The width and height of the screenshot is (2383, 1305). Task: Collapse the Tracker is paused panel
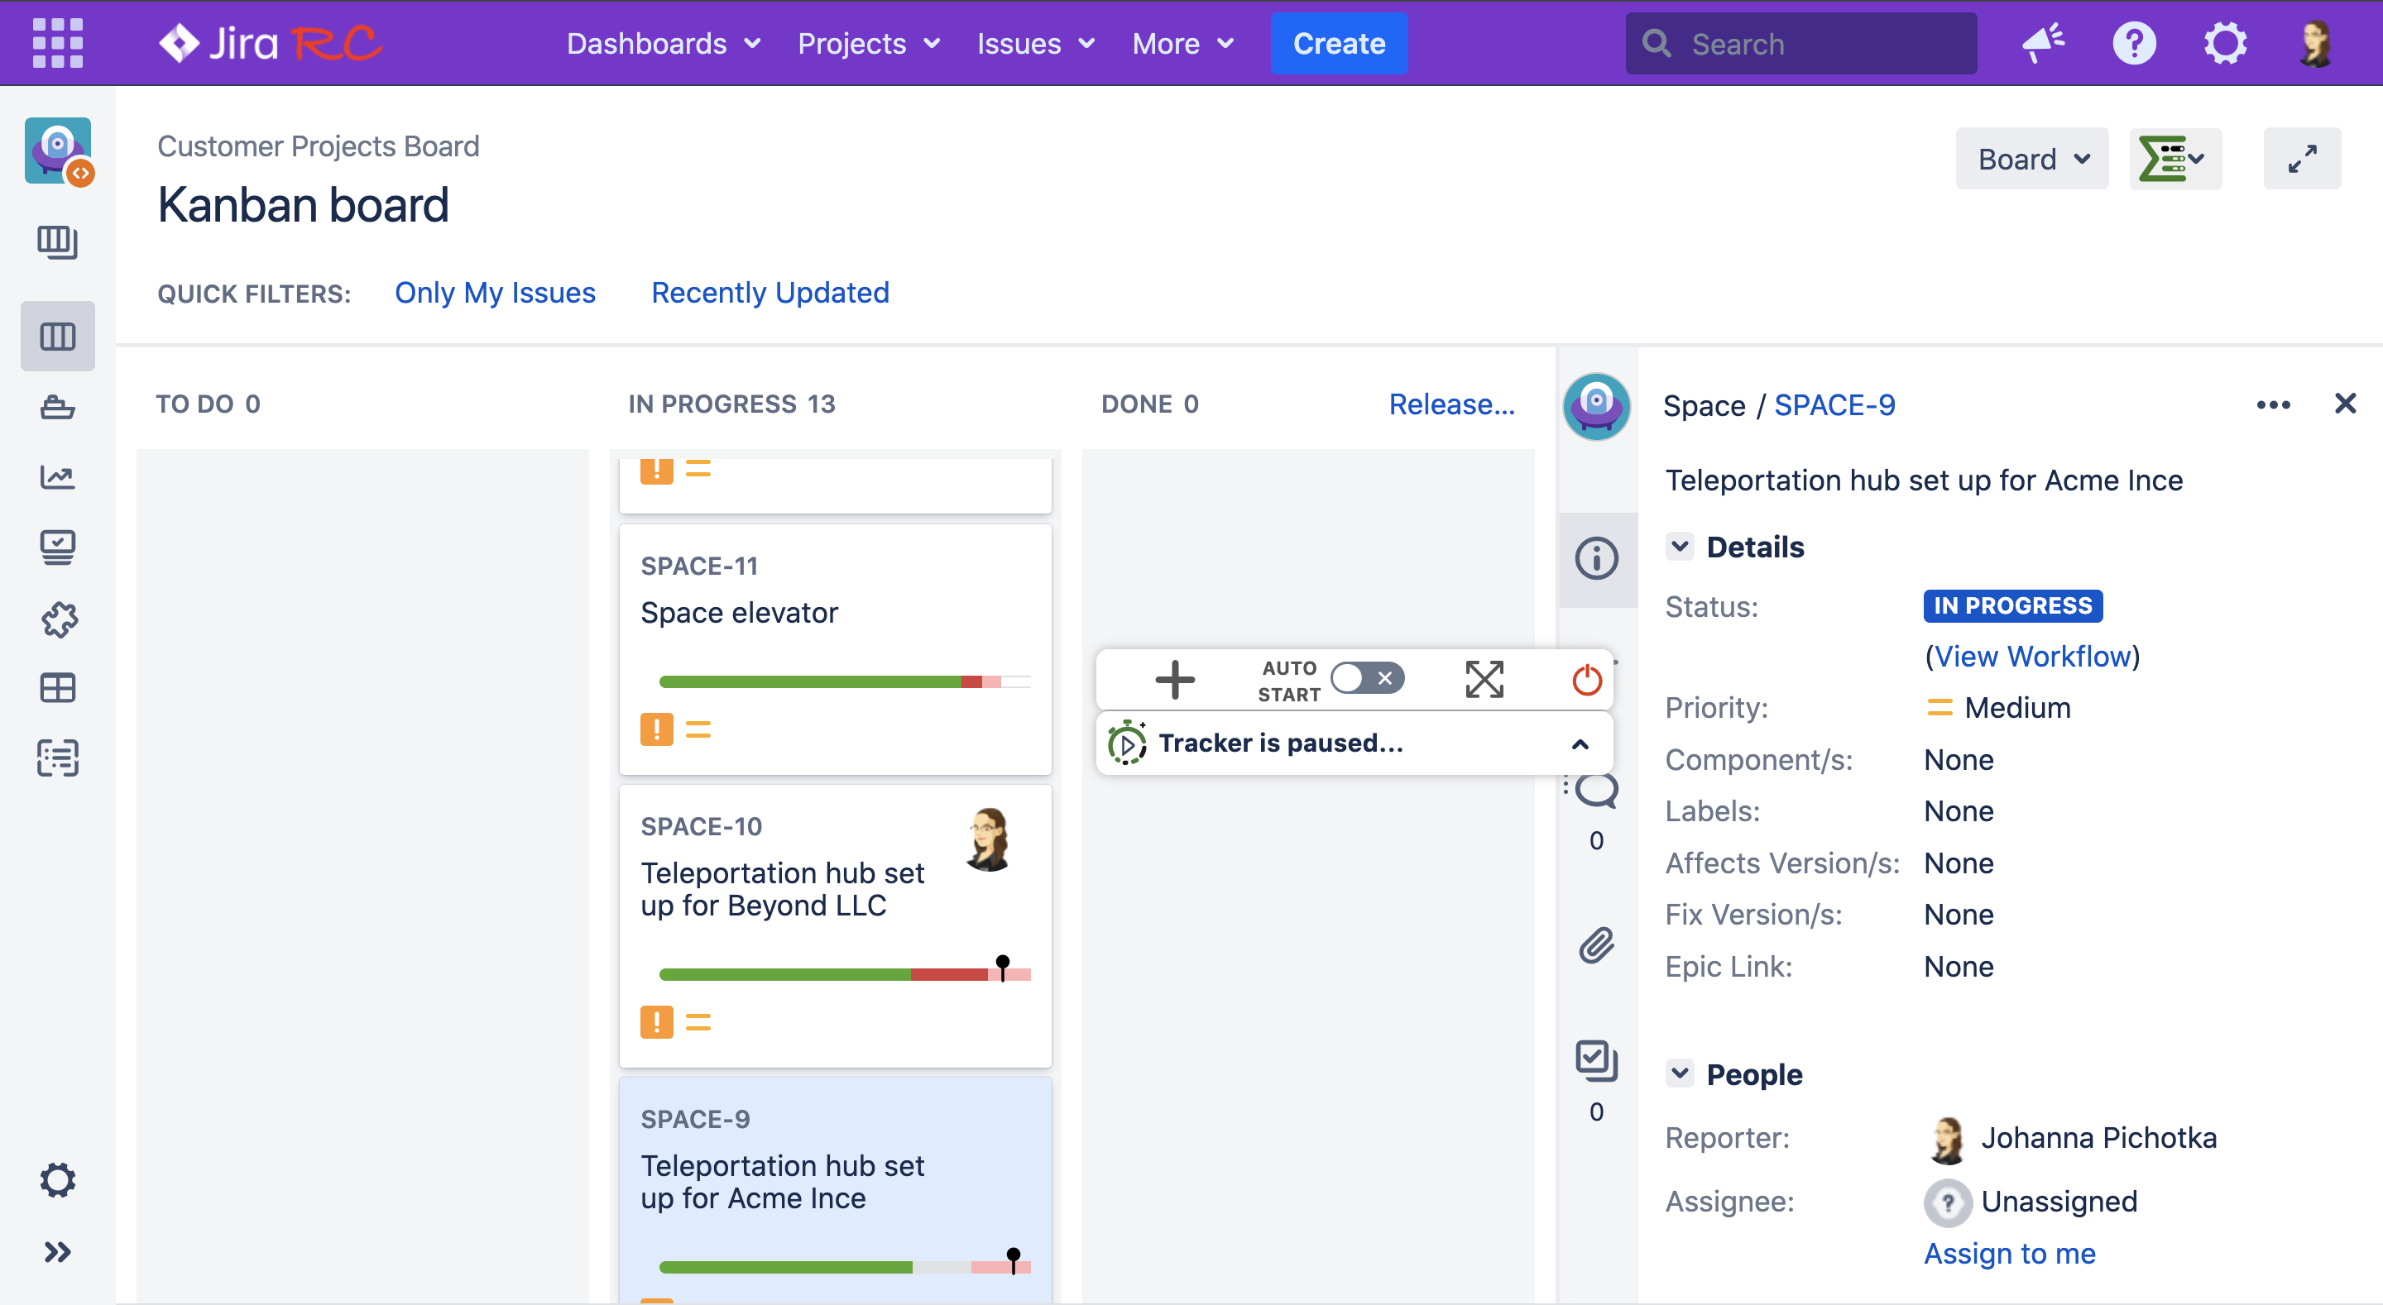(1580, 743)
